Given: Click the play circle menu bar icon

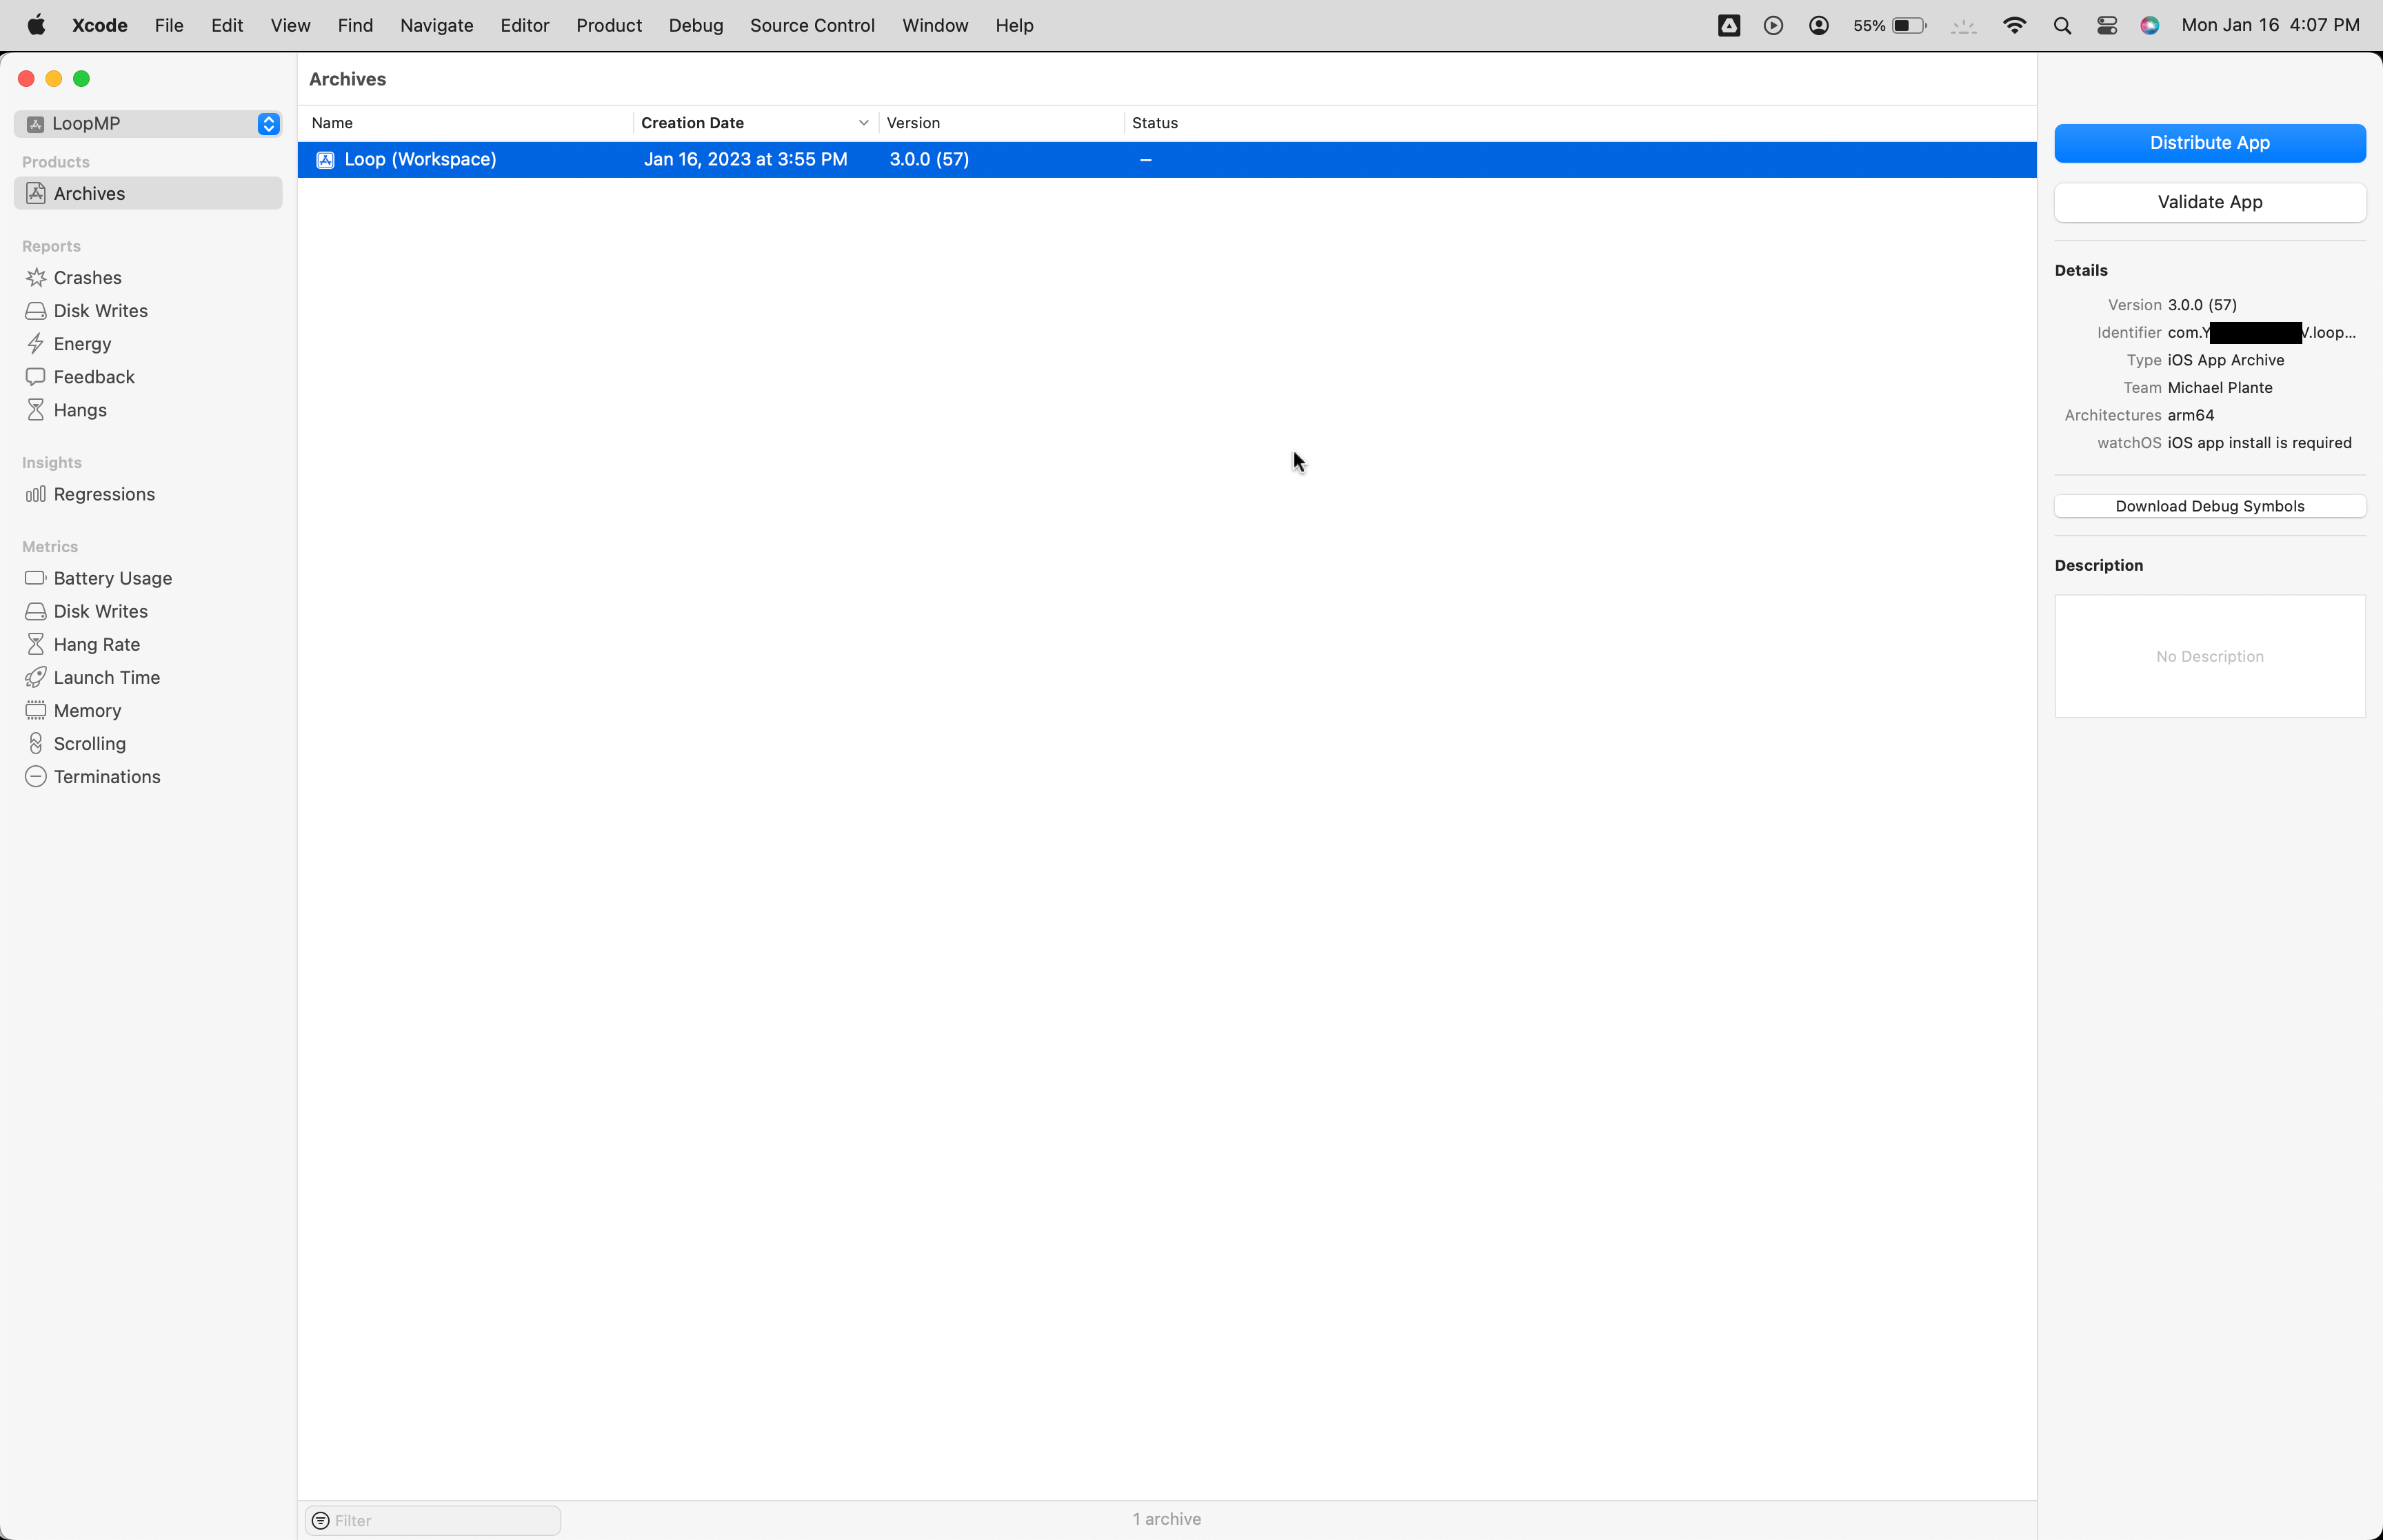Looking at the screenshot, I should [x=1773, y=25].
